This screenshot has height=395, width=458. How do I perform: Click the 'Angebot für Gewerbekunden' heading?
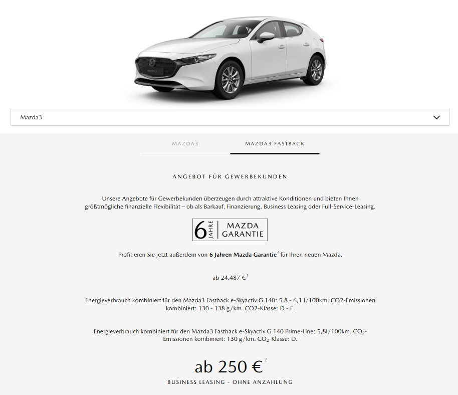coord(230,177)
